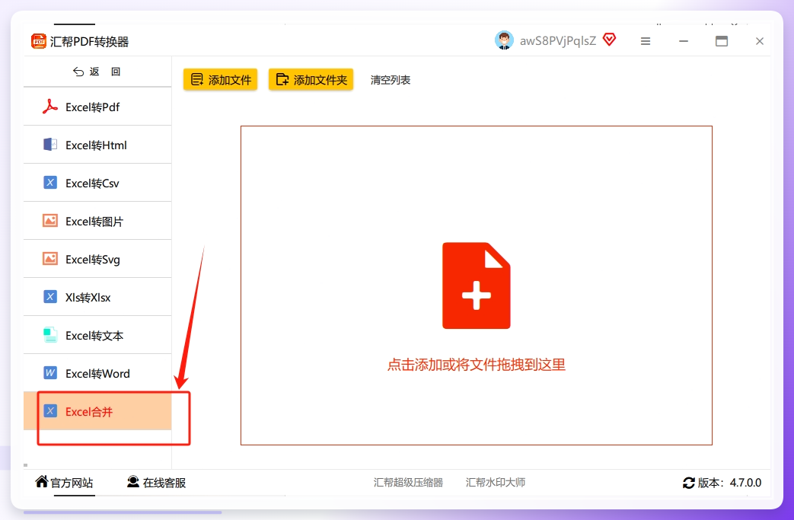Viewport: 794px width, 520px height.
Task: Click the X icon beside Excel合并
Action: click(49, 411)
